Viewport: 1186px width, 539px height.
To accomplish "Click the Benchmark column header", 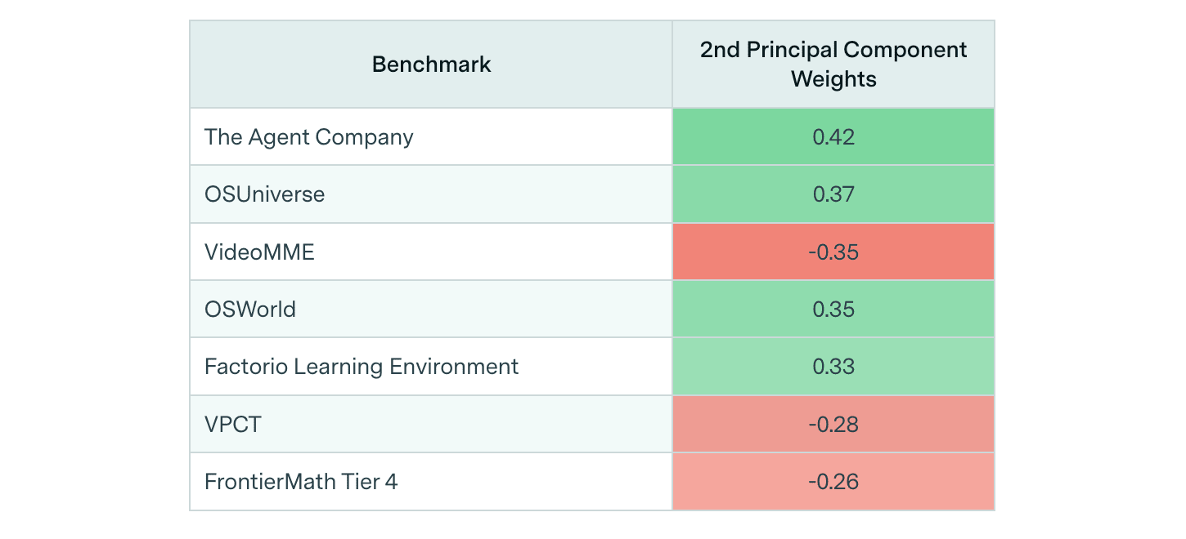I will pyautogui.click(x=431, y=65).
